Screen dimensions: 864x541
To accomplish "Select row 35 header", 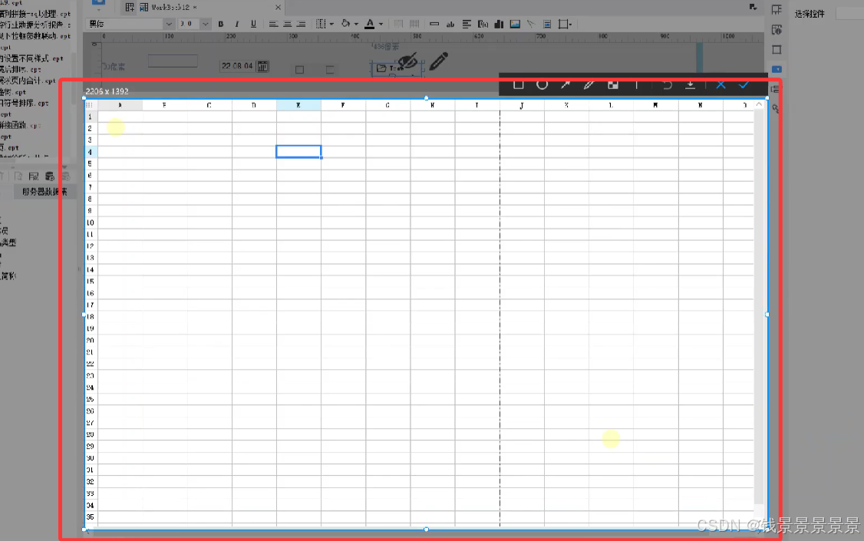I will point(91,516).
